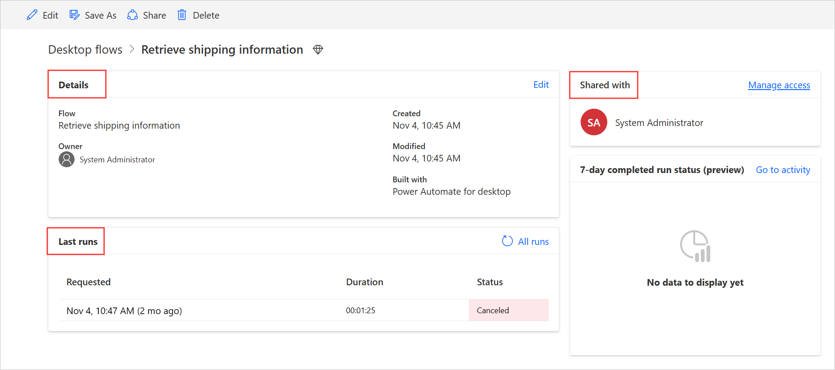Select Share in the command bar
835x370 pixels.
click(x=154, y=16)
